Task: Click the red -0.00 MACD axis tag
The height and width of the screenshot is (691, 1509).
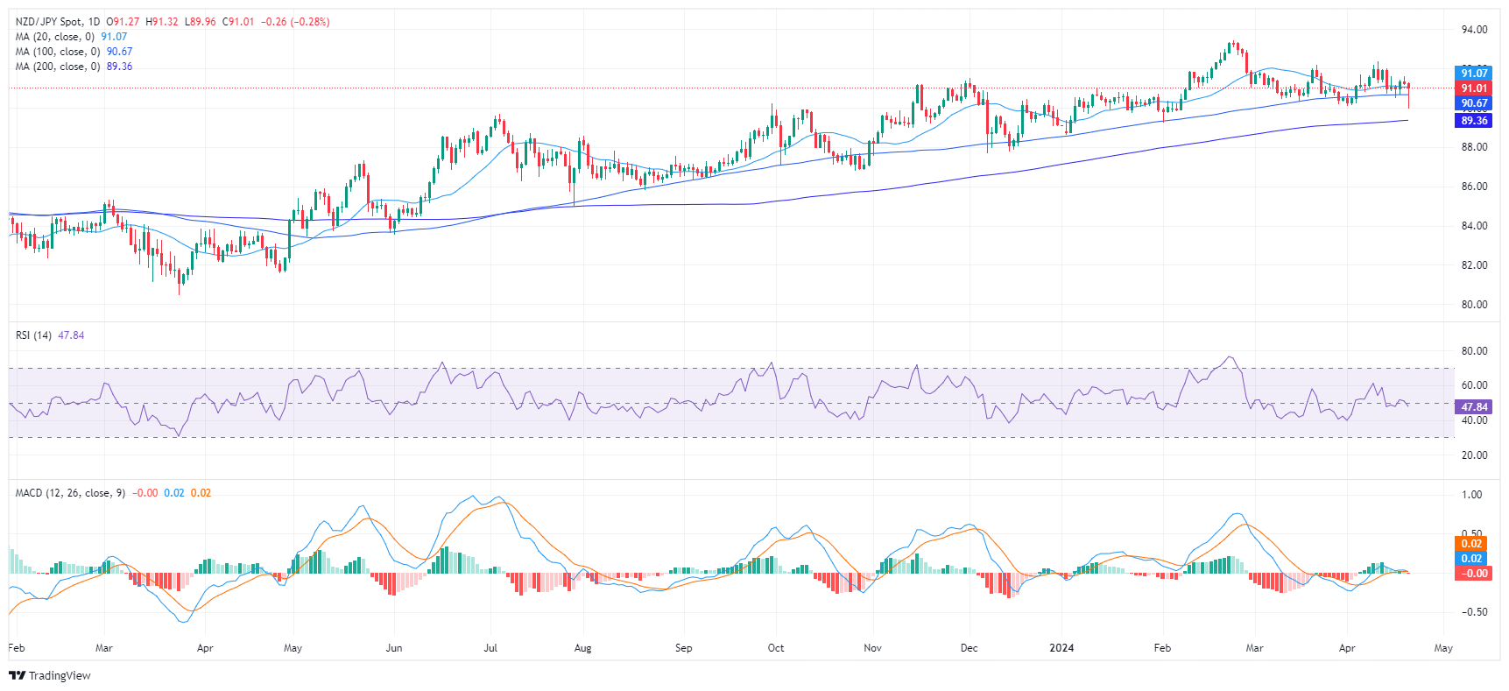Action: [x=1471, y=574]
